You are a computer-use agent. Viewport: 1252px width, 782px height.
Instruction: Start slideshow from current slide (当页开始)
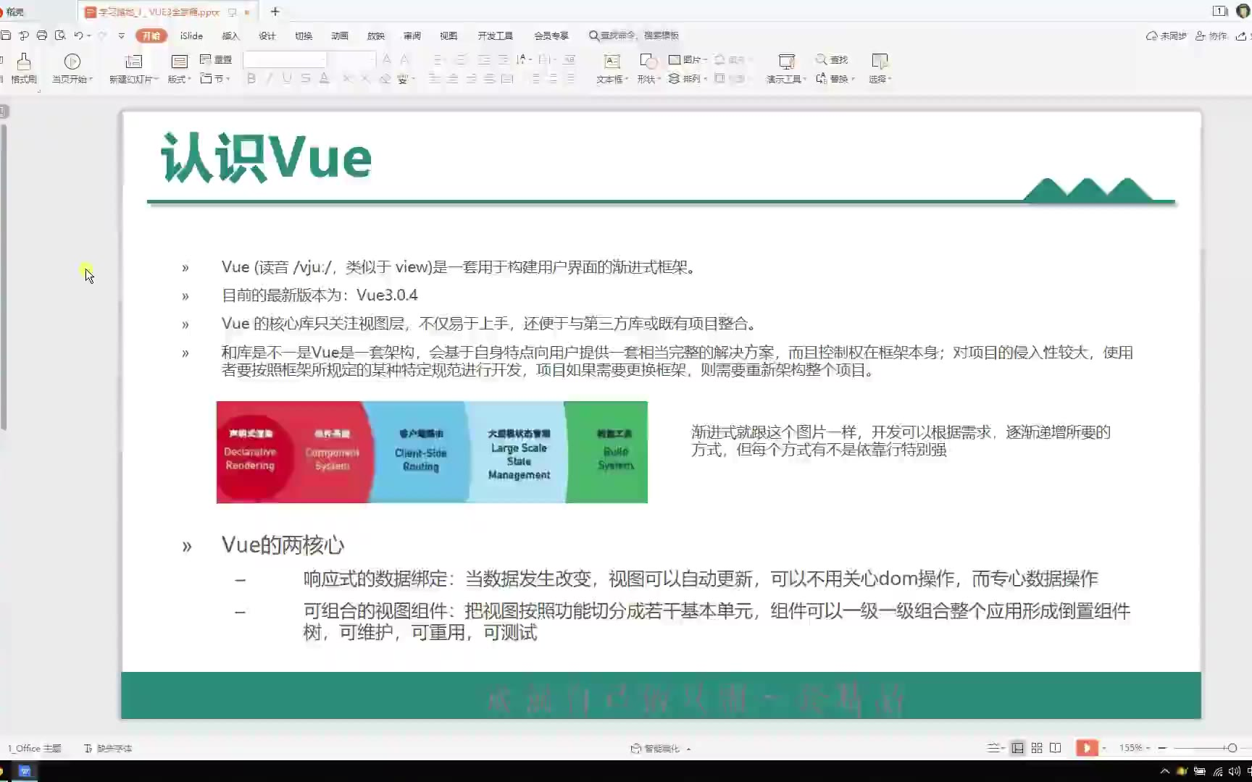(x=72, y=69)
